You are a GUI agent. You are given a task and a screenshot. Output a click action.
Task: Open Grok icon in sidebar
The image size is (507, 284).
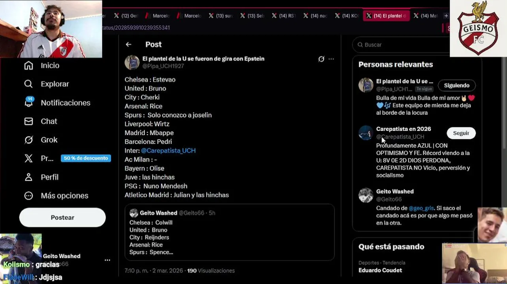(28, 140)
